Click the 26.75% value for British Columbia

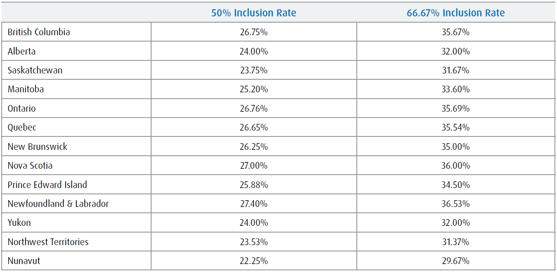pyautogui.click(x=254, y=32)
